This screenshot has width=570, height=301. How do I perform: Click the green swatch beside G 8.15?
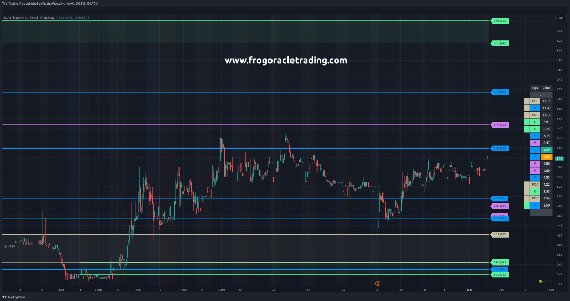pos(527,129)
